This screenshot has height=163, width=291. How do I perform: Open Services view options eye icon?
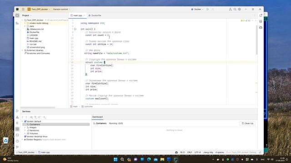tap(31, 117)
